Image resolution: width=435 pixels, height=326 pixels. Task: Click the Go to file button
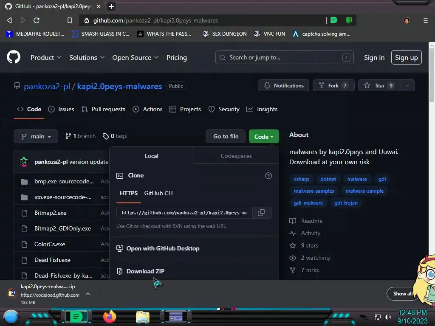pos(226,136)
